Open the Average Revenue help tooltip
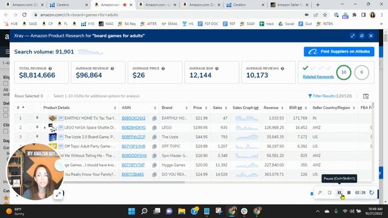Screen dimensions: 388x218 (x=112, y=68)
